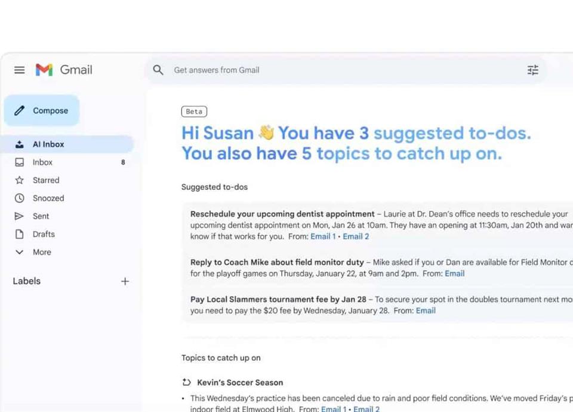
Task: Click the Gmail logo
Action: pos(64,70)
